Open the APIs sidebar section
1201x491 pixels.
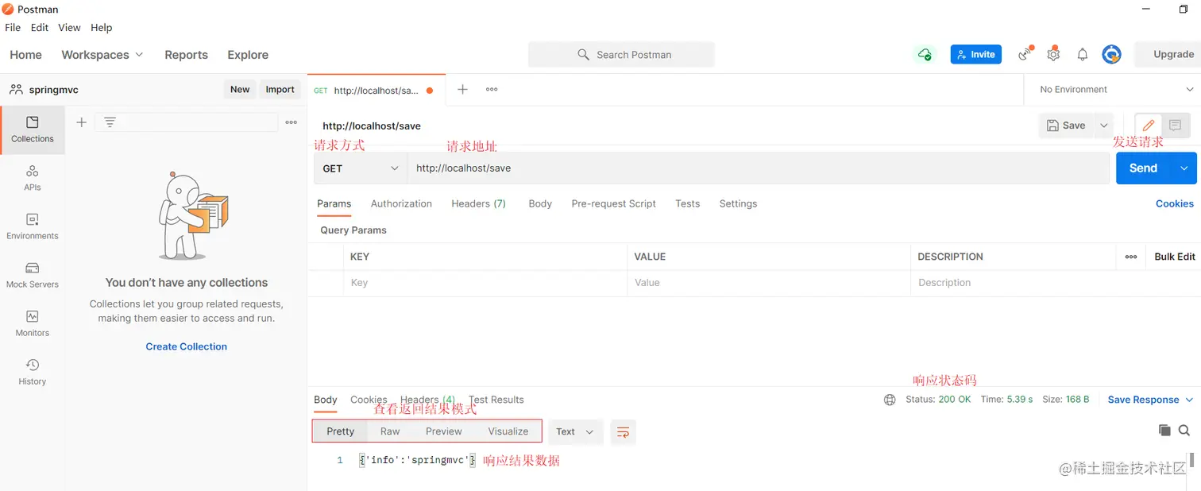click(x=33, y=178)
